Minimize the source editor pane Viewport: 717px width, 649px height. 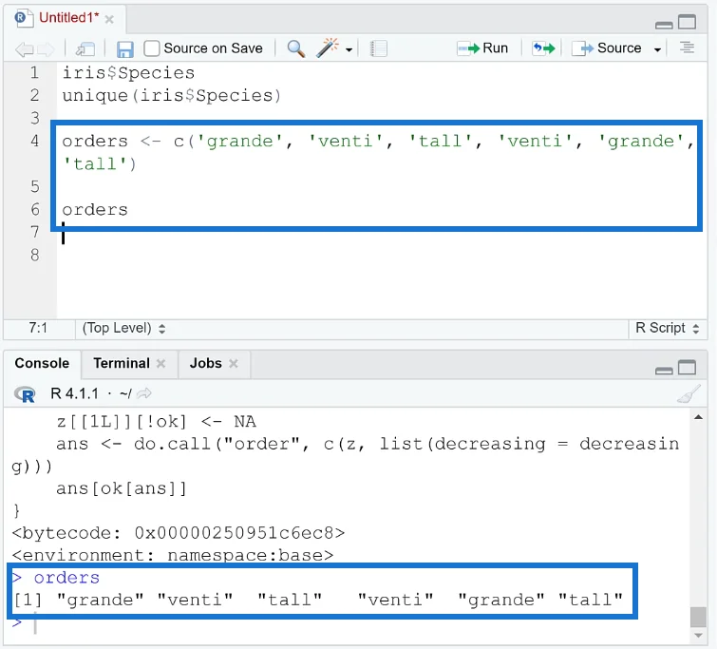click(664, 25)
